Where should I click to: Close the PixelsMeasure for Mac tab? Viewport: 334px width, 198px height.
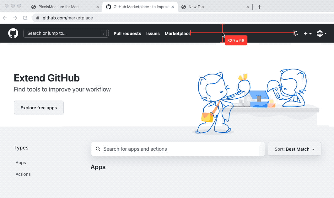[x=97, y=7]
